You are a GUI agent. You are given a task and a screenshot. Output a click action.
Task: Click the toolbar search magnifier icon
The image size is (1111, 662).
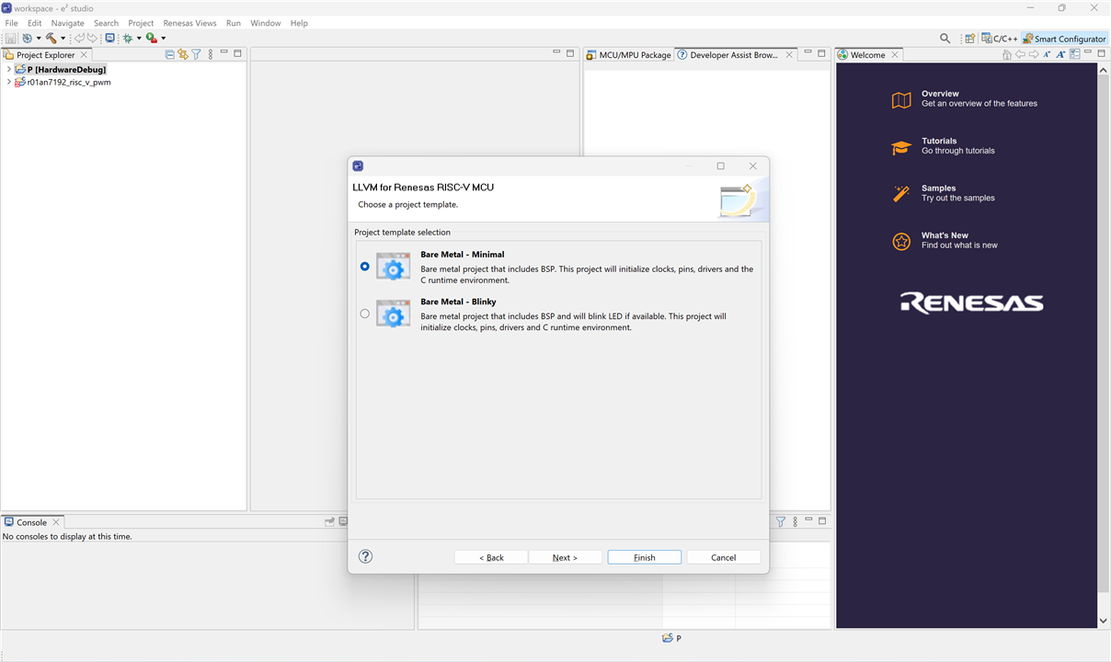pos(945,39)
